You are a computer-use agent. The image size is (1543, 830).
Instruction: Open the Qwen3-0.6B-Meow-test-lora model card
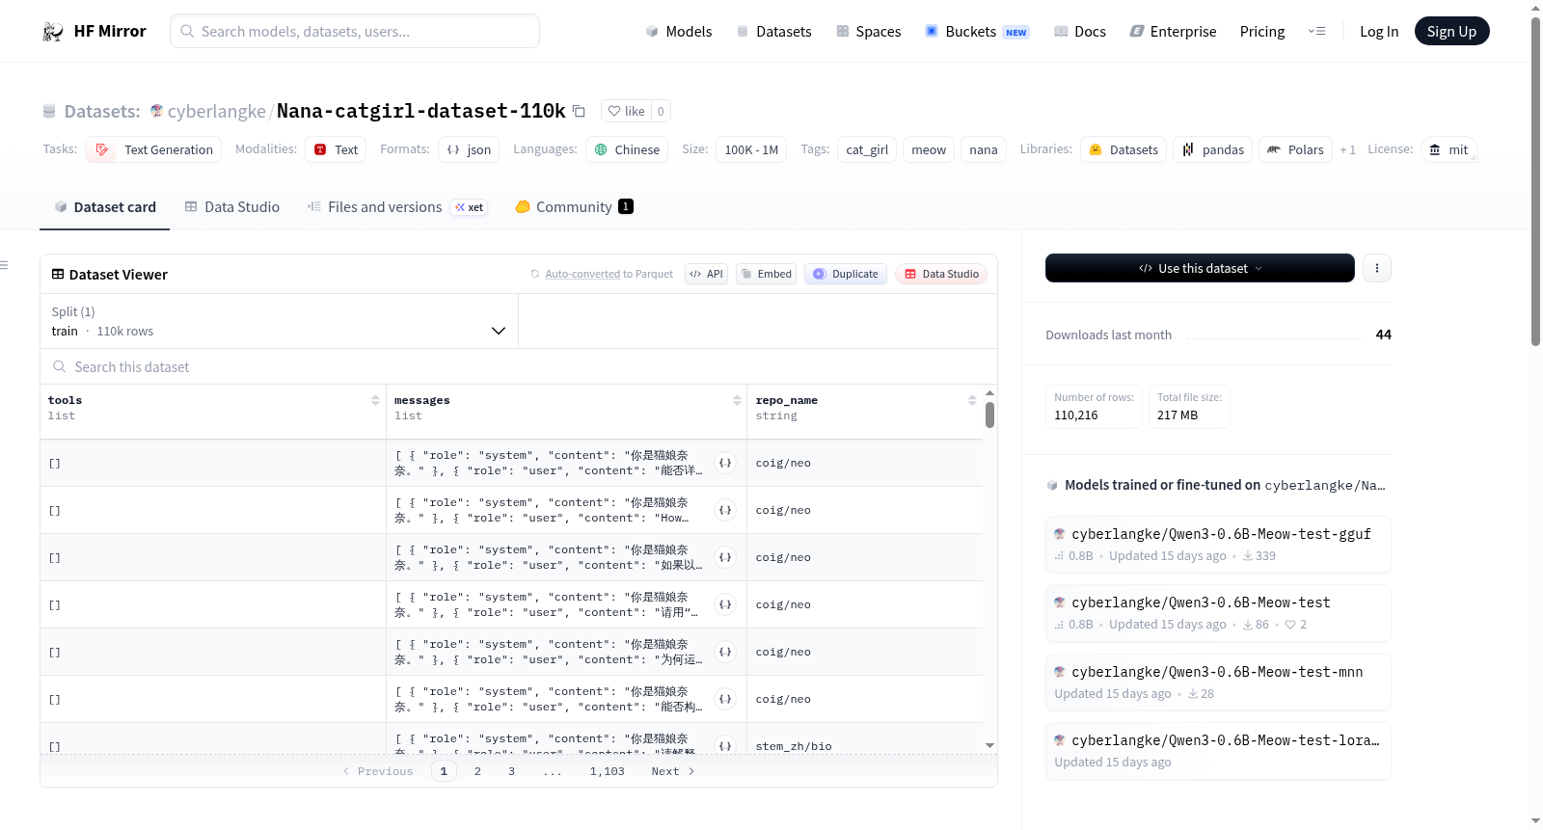tap(1218, 751)
